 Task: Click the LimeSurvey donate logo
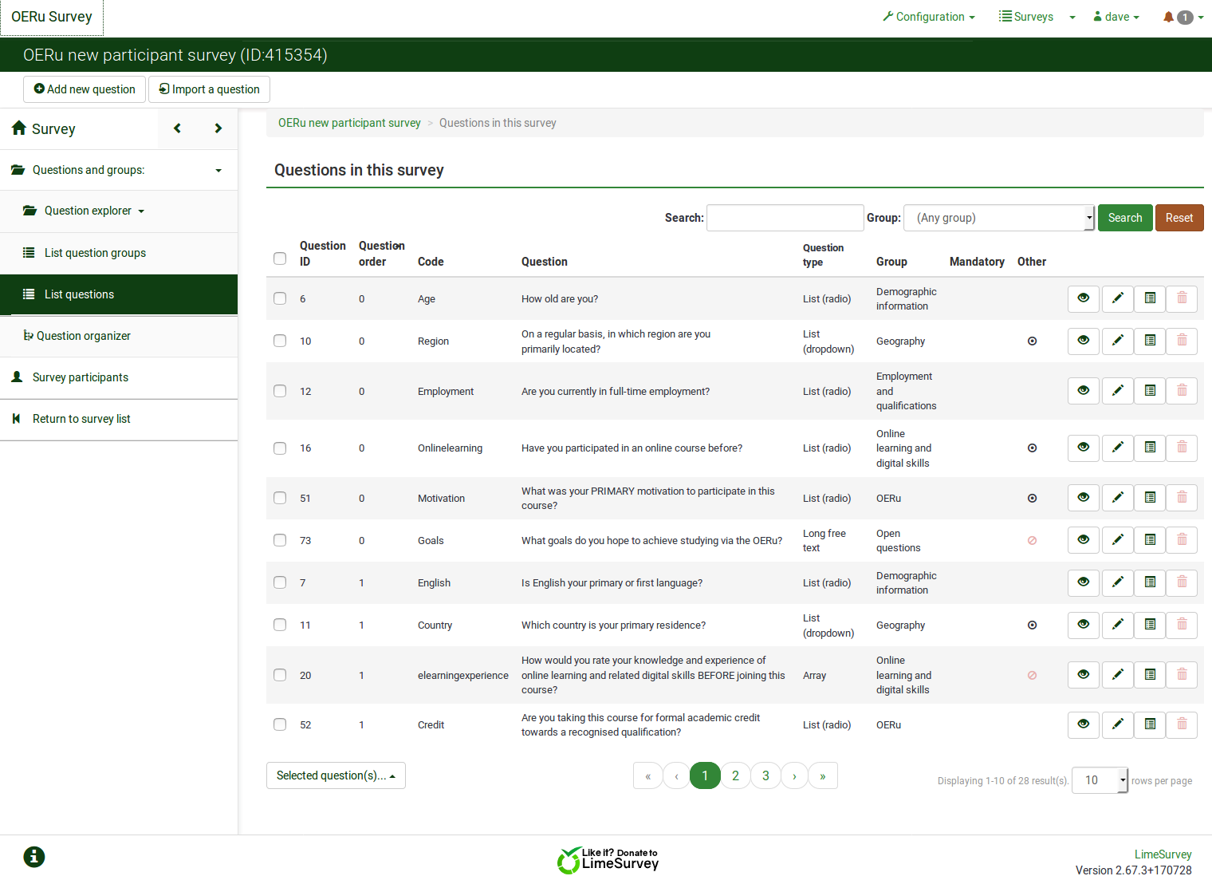pos(608,860)
